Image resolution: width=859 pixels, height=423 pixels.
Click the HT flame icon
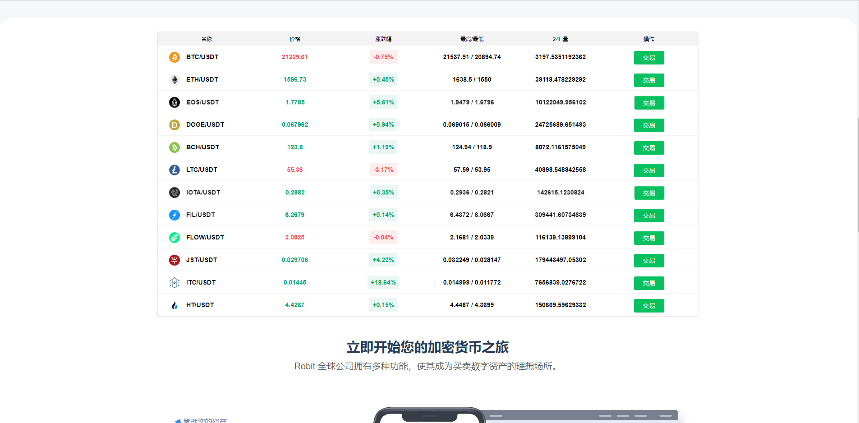[x=174, y=305]
